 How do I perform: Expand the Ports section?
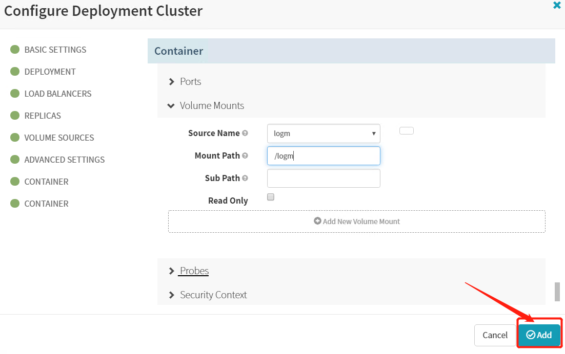(190, 82)
